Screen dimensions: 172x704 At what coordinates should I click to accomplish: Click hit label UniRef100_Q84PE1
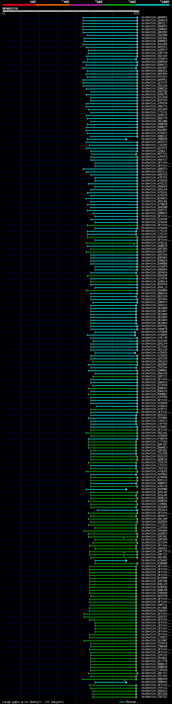[x=154, y=80]
